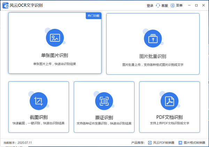Open 客服 customer service text
209x147 pixels.
165,6
